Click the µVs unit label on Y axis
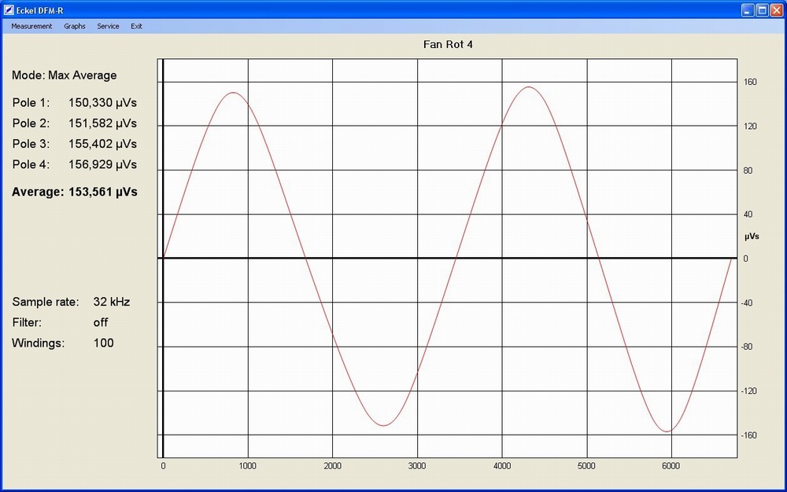 [x=752, y=236]
